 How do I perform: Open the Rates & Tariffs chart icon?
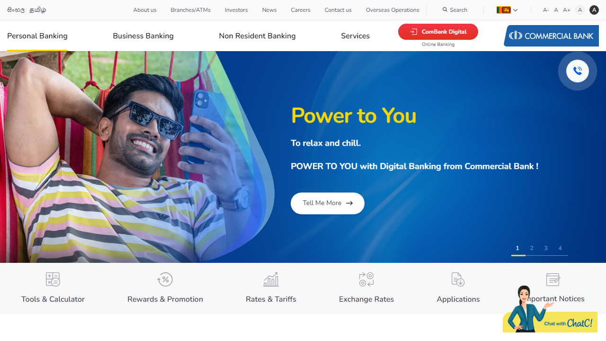click(x=271, y=279)
